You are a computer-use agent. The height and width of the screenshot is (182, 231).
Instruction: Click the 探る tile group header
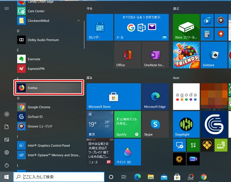90,78
